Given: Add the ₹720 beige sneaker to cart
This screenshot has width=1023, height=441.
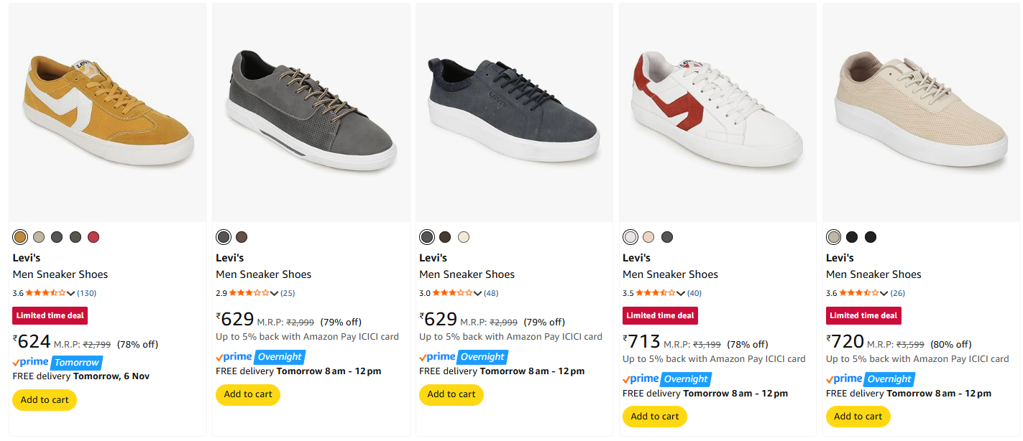Looking at the screenshot, I should pos(858,417).
